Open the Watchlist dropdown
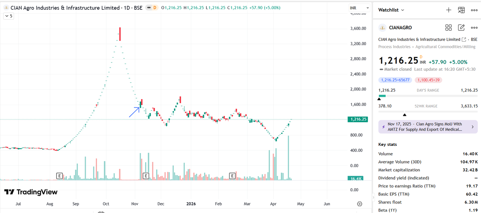 [x=391, y=10]
